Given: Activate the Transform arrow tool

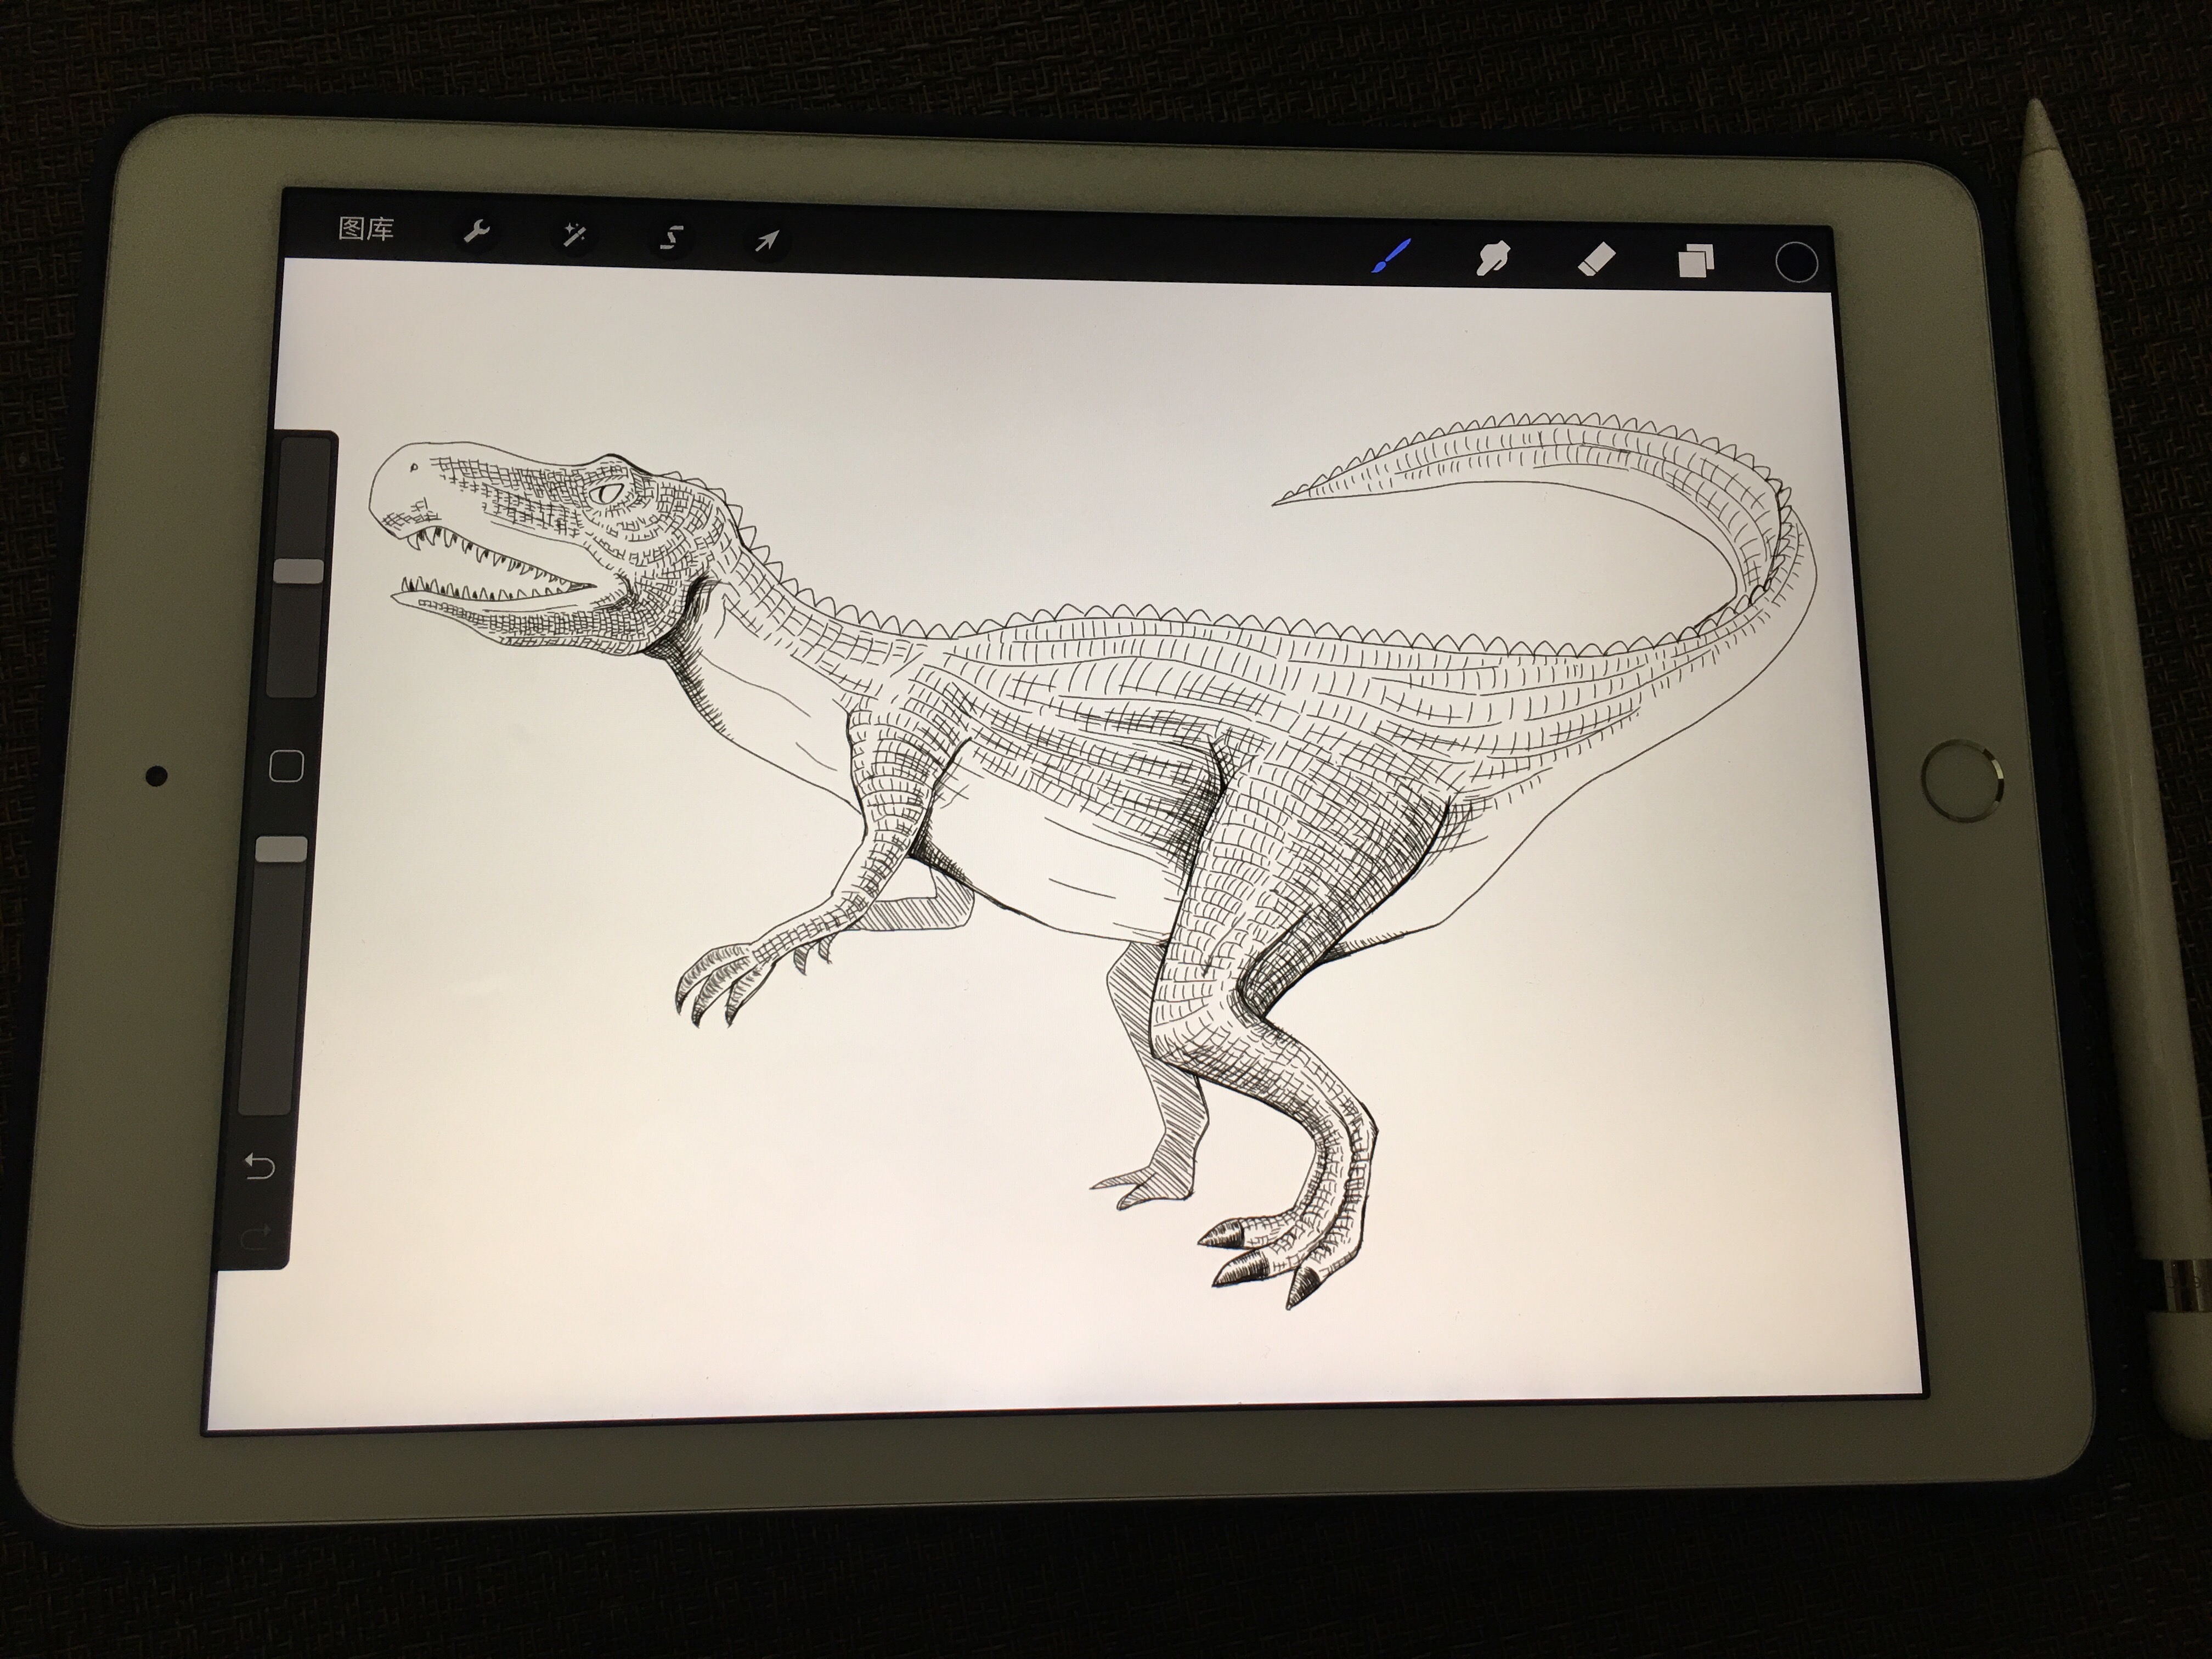Looking at the screenshot, I should coord(767,242).
